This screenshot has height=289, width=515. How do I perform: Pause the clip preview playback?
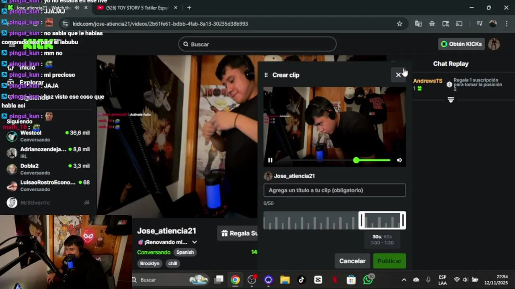click(x=270, y=160)
